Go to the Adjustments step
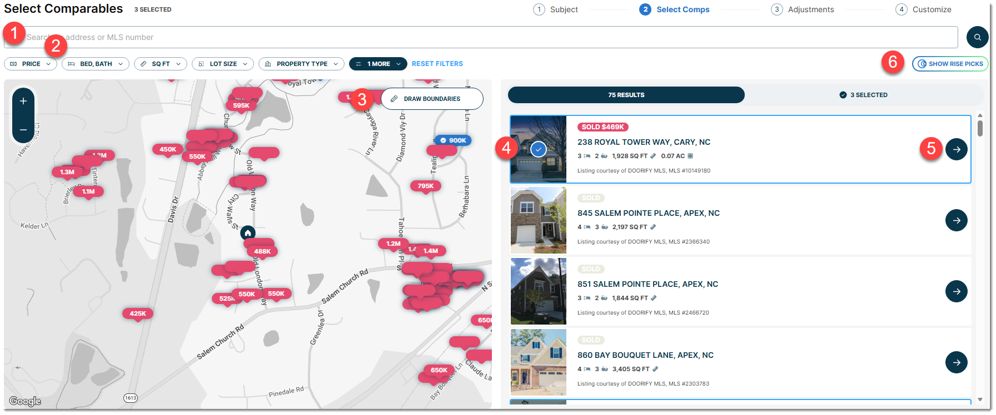The width and height of the screenshot is (996, 415). (803, 9)
